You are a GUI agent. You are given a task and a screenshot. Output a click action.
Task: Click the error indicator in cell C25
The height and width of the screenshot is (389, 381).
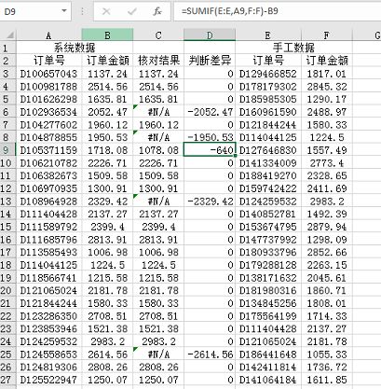135,349
